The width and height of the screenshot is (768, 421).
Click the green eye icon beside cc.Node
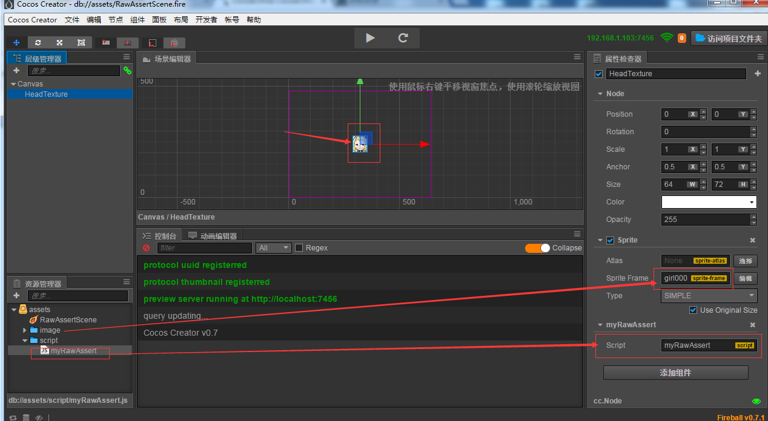(x=756, y=401)
